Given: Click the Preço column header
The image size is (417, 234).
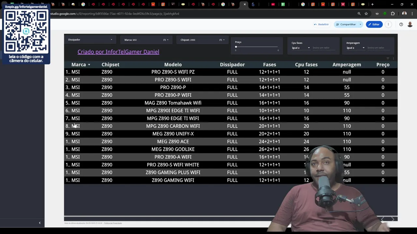Looking at the screenshot, I should 383,65.
